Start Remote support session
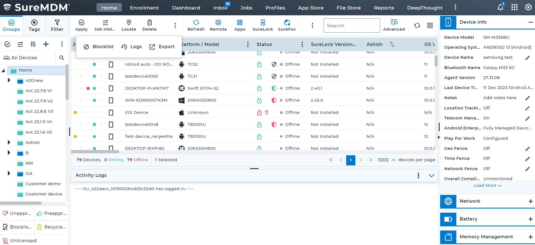 pos(218,25)
